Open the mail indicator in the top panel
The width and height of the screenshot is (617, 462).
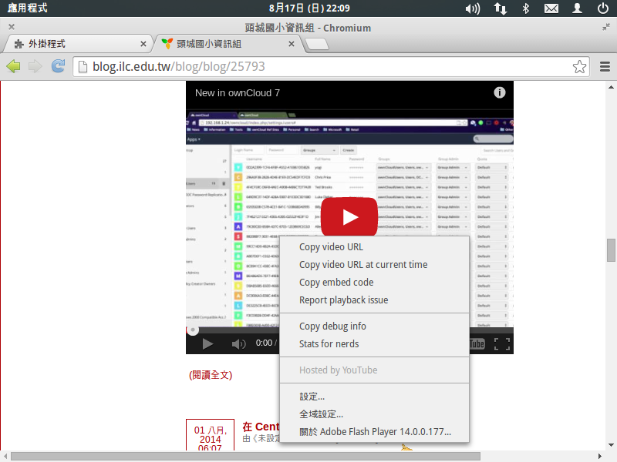pyautogui.click(x=551, y=8)
